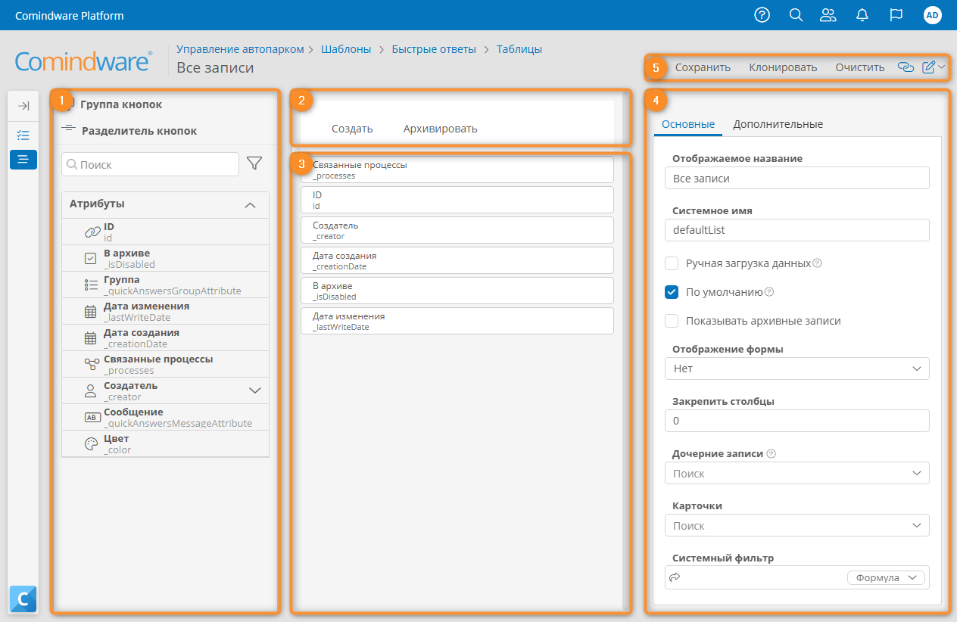Screen dimensions: 957x622
Task: Click the Группа attribute in list
Action: 166,285
